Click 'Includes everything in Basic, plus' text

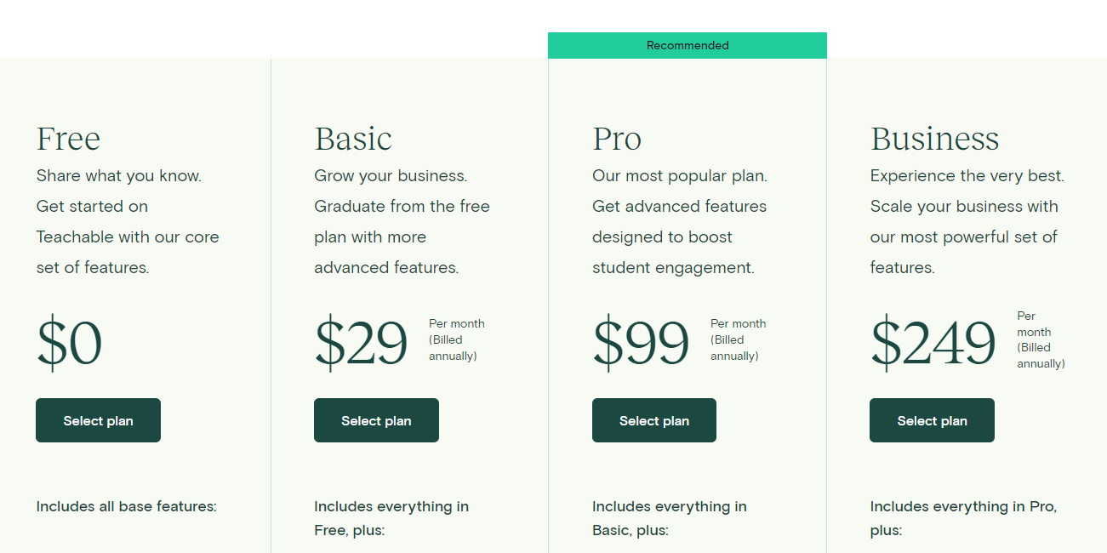pyautogui.click(x=670, y=518)
